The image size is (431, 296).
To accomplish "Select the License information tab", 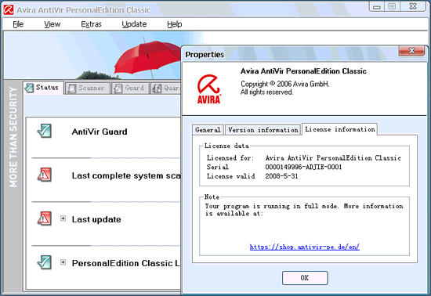I will tap(340, 129).
